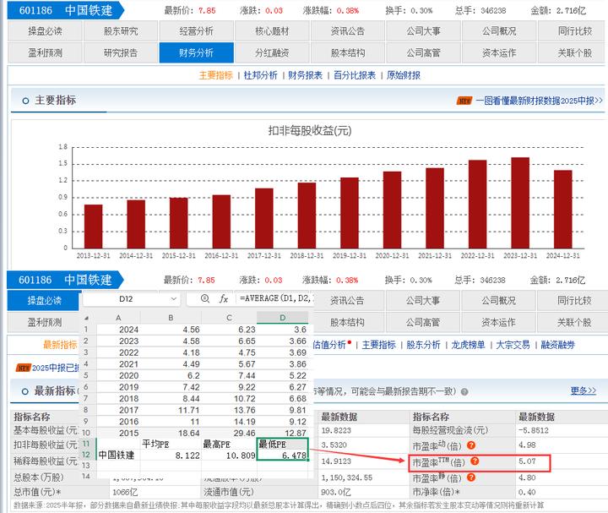Select spreadsheet column header B
Image resolution: width=608 pixels, height=513 pixels.
pos(171,318)
